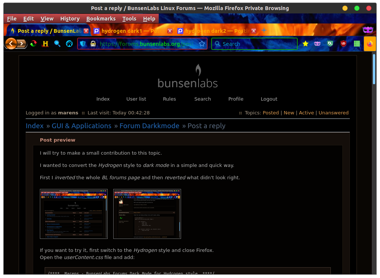Viewport: 380px width, 278px height.
Task: Click the page vertical scrollbar thumb
Action: click(x=374, y=69)
